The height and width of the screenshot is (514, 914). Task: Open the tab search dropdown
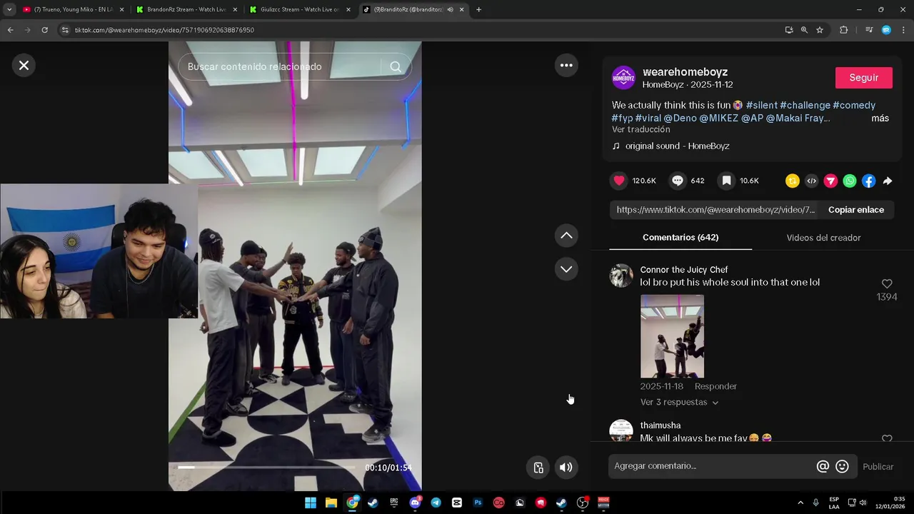click(x=9, y=10)
